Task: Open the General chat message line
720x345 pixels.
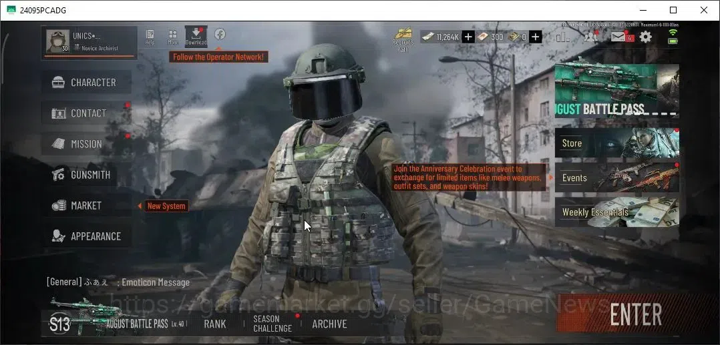Action: point(118,282)
